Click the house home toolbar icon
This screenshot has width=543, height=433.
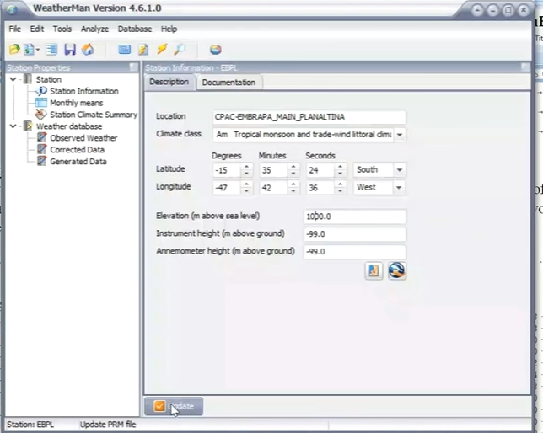click(x=88, y=50)
